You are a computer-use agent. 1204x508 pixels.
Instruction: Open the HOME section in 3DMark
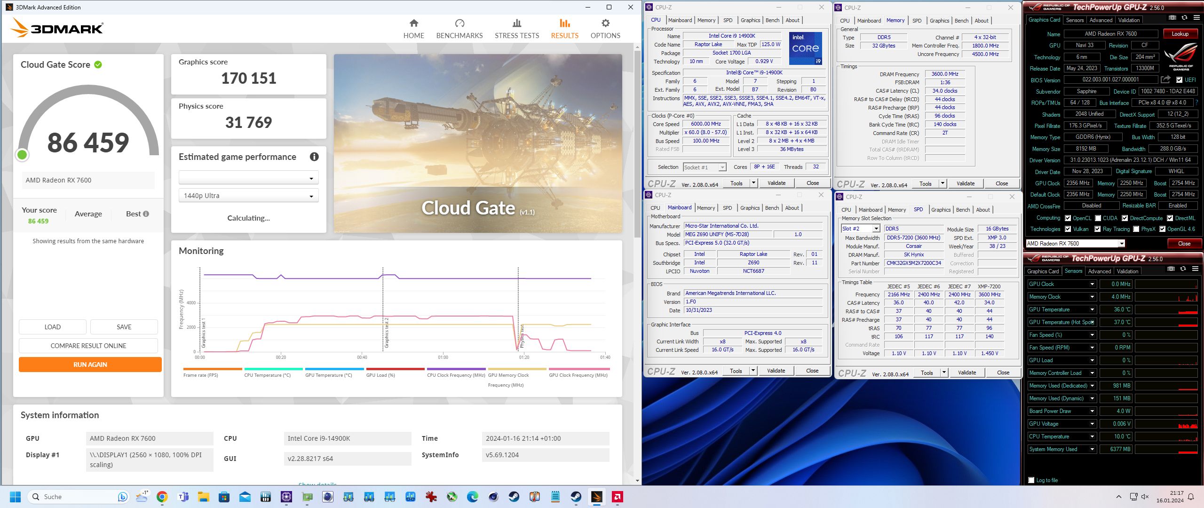point(413,29)
